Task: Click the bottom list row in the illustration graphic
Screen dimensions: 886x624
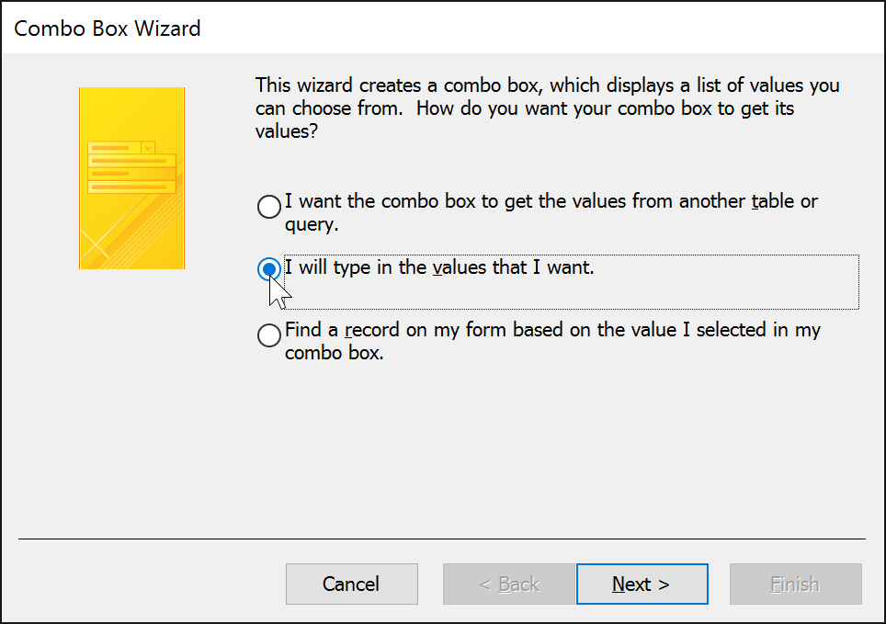Action: tap(131, 187)
